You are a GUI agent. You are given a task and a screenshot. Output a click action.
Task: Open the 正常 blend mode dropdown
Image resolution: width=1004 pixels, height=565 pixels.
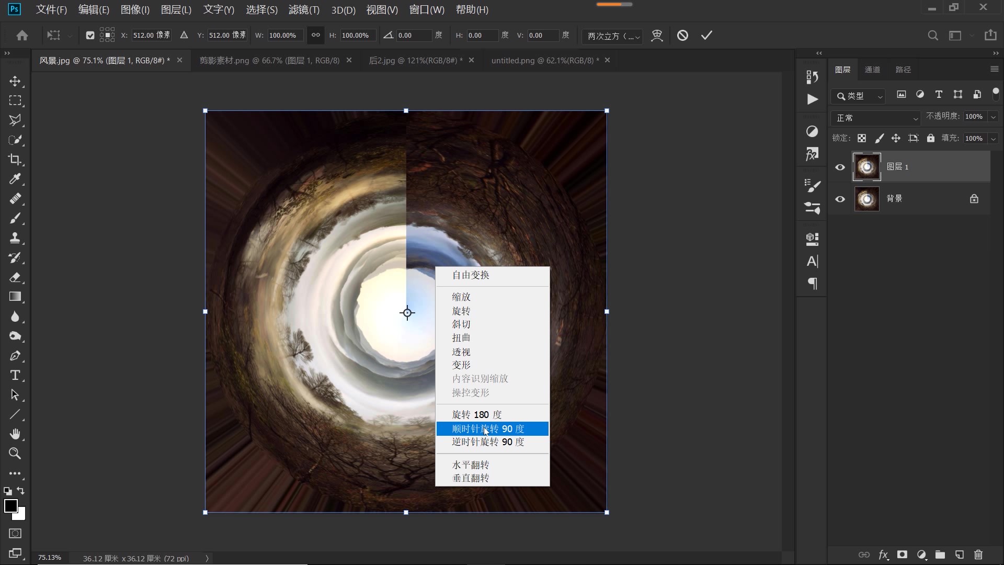click(876, 118)
